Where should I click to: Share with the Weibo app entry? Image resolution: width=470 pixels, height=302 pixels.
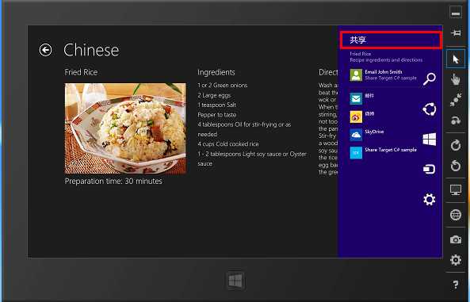coord(361,117)
